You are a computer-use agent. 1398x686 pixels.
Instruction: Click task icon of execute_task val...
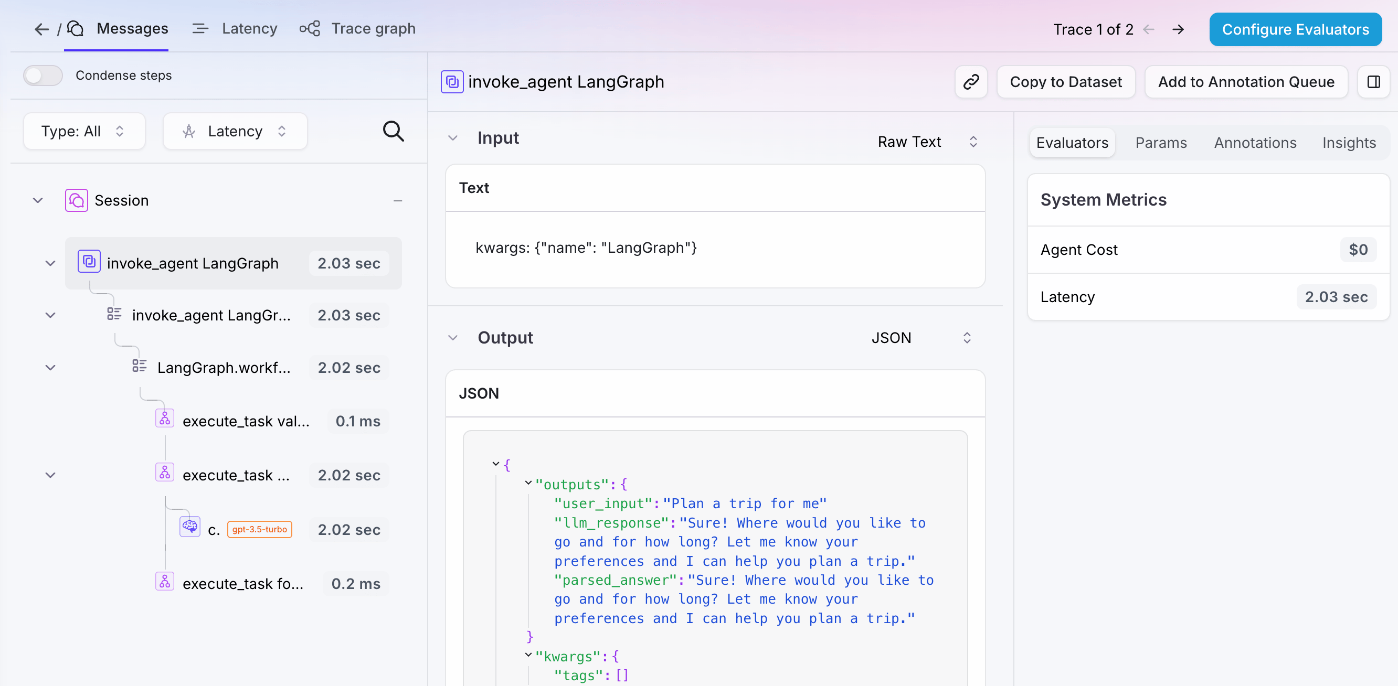point(164,419)
